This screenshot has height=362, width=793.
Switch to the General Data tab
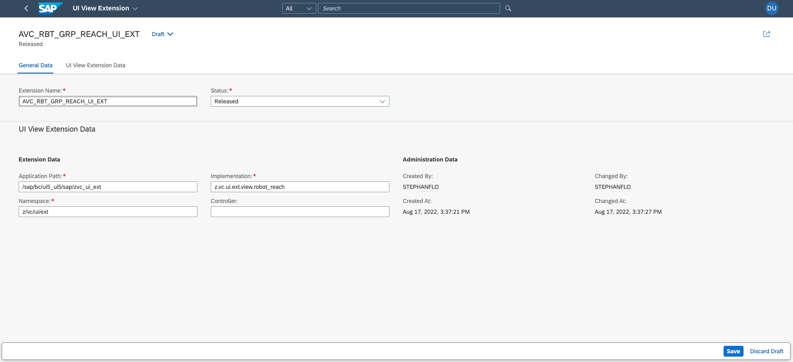(35, 65)
